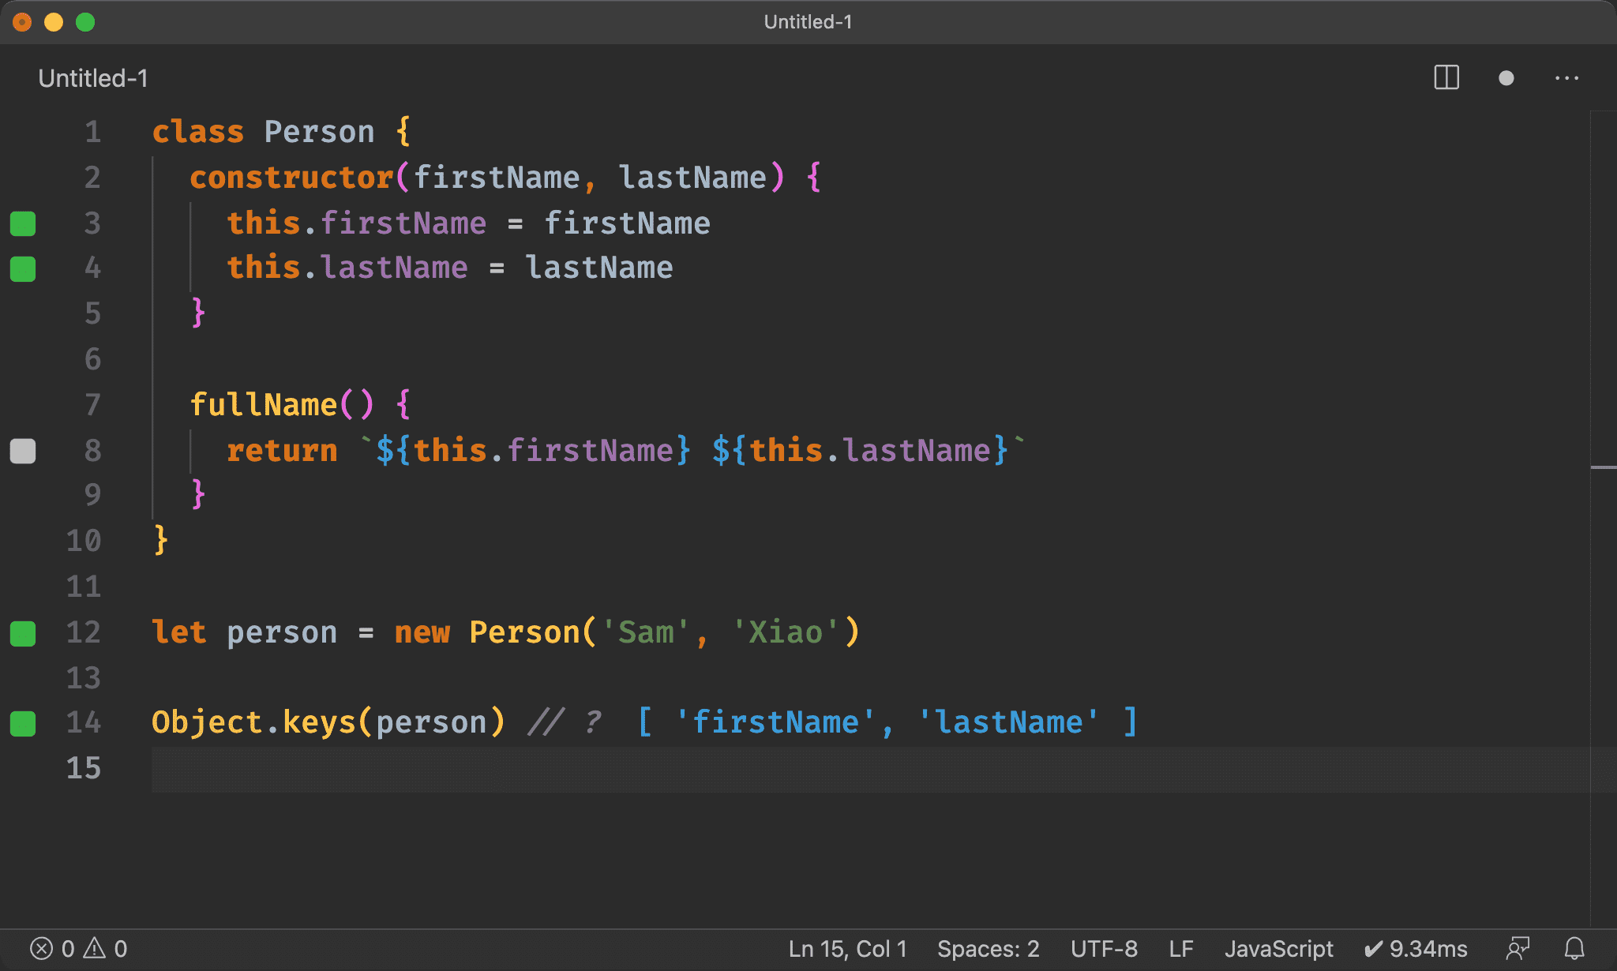Screen dimensions: 1617x971
Task: Open the JavaScript language mode selector
Action: coord(1278,948)
